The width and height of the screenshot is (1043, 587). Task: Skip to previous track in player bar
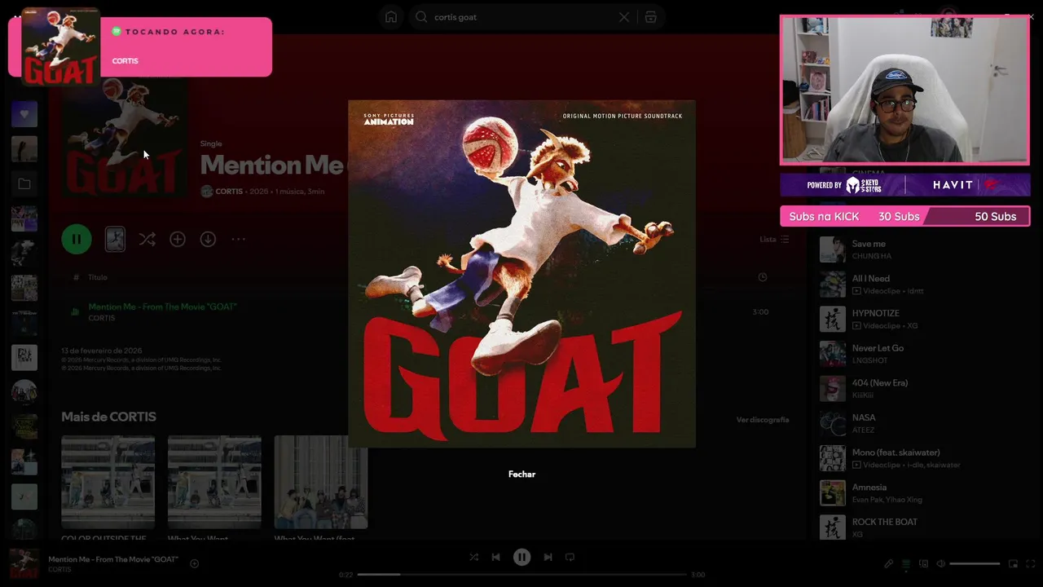click(x=495, y=557)
